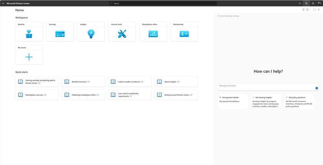Open Learn about membership requirements link
This screenshot has width=323, height=165.
pos(128,95)
